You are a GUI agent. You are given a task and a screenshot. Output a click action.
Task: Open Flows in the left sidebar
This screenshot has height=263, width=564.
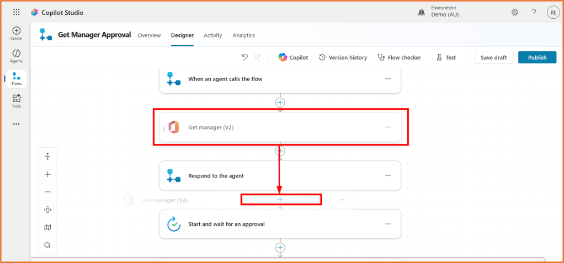tap(17, 79)
